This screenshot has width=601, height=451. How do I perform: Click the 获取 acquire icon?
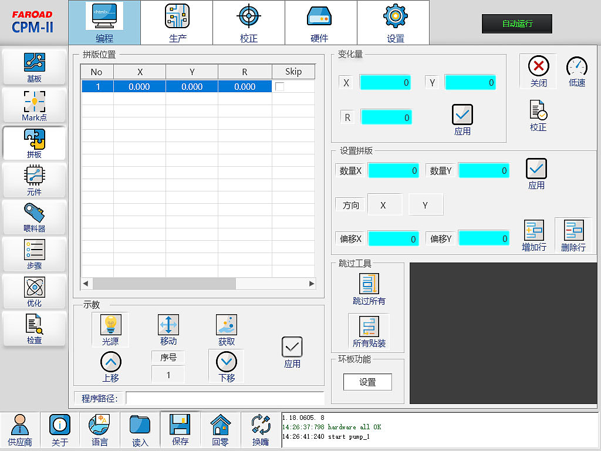tap(226, 330)
